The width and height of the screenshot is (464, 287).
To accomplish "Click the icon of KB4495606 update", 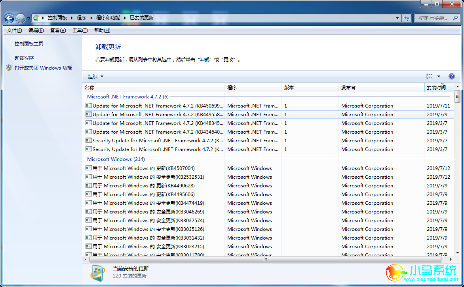I will (88, 194).
